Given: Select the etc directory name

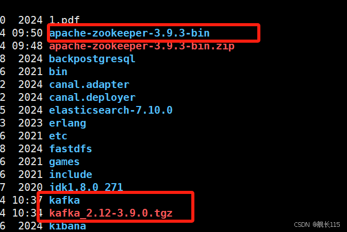Looking at the screenshot, I should [x=58, y=136].
